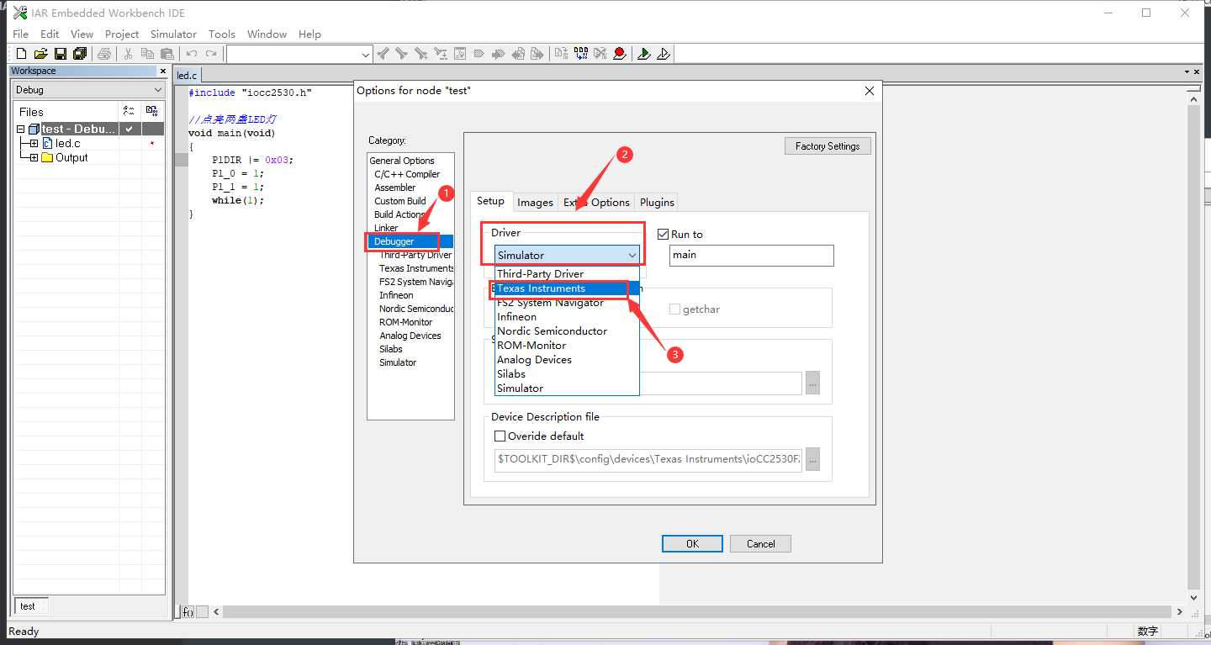1211x645 pixels.
Task: Click the browse button beside device description path
Action: tap(812, 460)
